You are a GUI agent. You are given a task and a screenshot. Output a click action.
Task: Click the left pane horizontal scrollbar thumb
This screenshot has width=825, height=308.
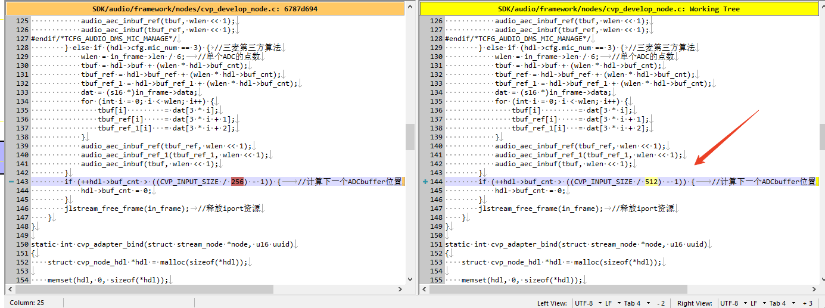coord(143,289)
